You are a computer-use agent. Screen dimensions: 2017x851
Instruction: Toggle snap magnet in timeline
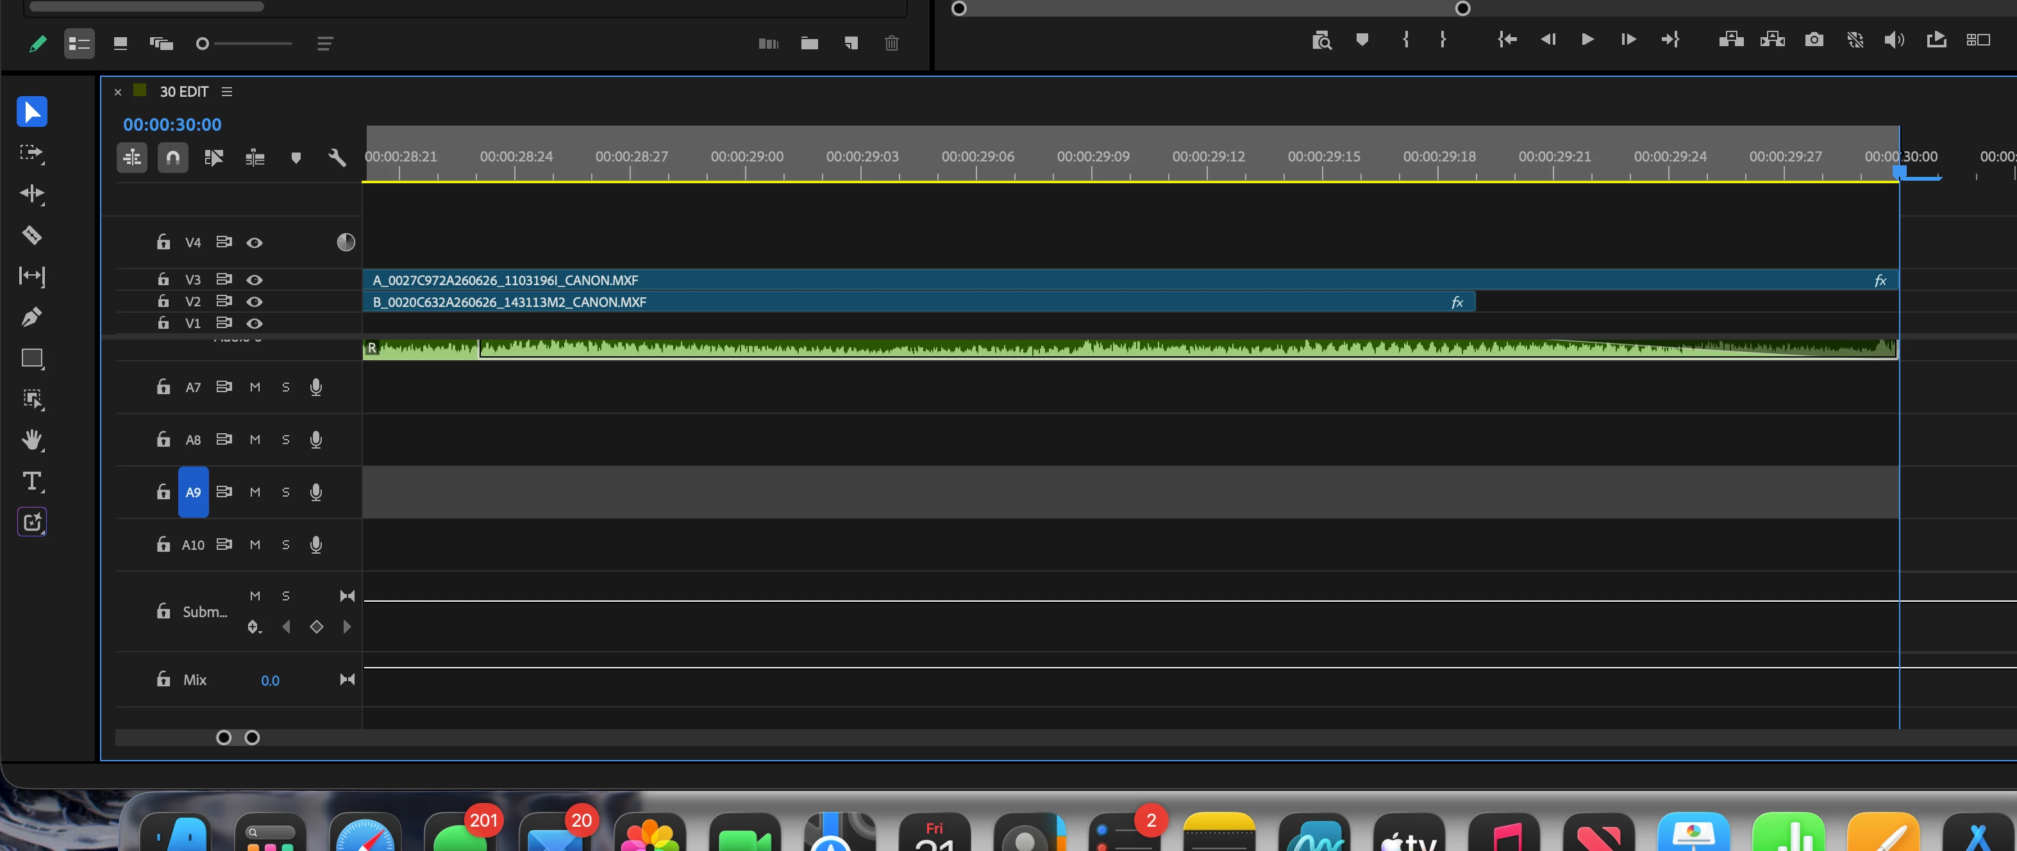click(x=173, y=158)
